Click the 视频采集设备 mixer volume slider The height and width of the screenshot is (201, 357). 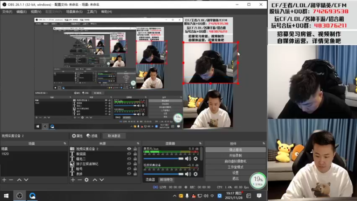tap(163, 174)
